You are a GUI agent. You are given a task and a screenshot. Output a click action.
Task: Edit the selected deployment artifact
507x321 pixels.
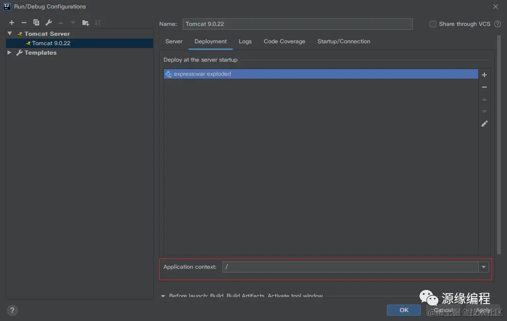point(484,124)
